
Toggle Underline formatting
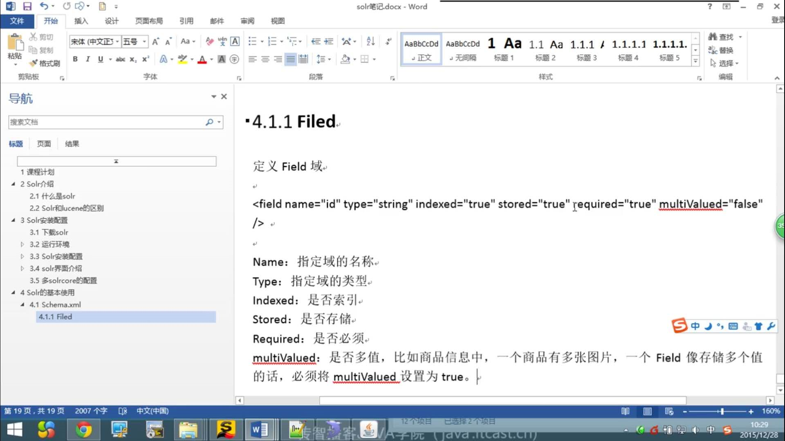[101, 59]
